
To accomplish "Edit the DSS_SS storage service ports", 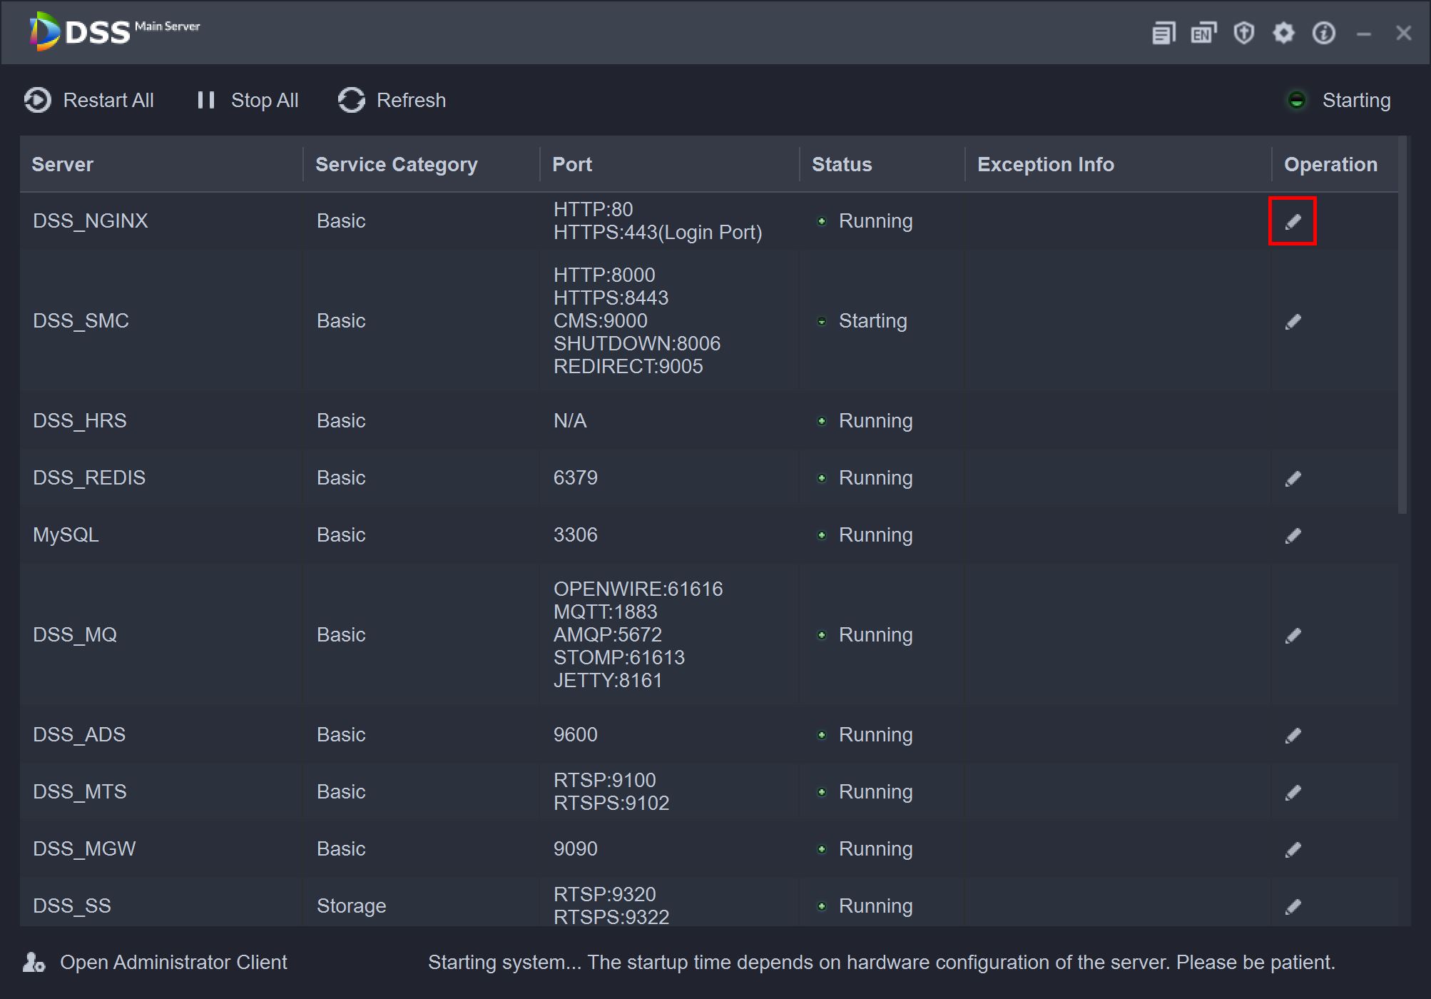I will 1293,907.
